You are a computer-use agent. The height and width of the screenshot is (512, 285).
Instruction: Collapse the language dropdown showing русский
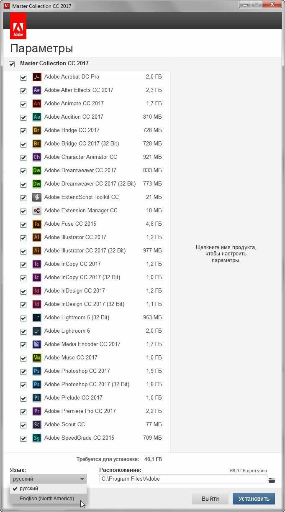point(48,479)
